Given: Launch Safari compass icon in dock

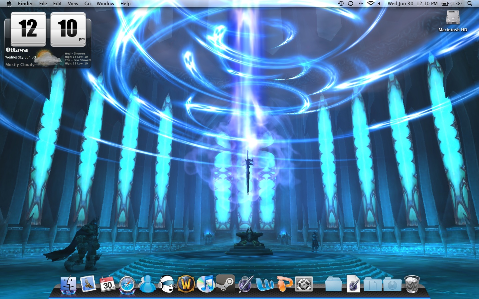Looking at the screenshot, I should coord(127,285).
